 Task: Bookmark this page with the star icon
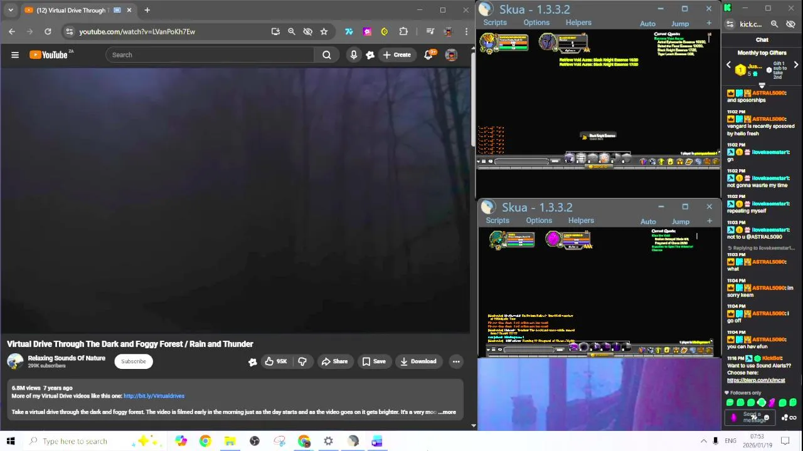[324, 31]
